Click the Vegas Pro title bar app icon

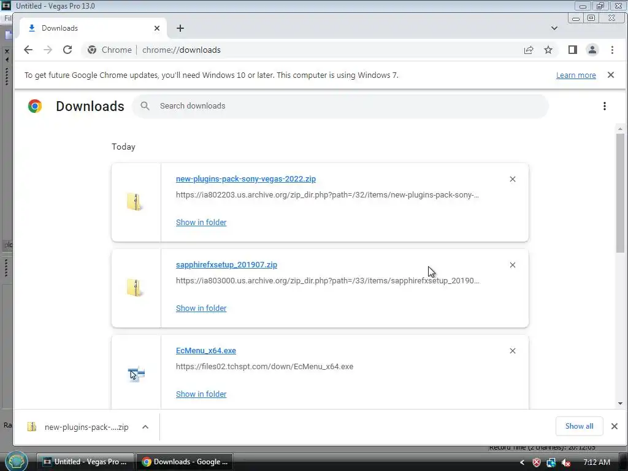(x=6, y=6)
